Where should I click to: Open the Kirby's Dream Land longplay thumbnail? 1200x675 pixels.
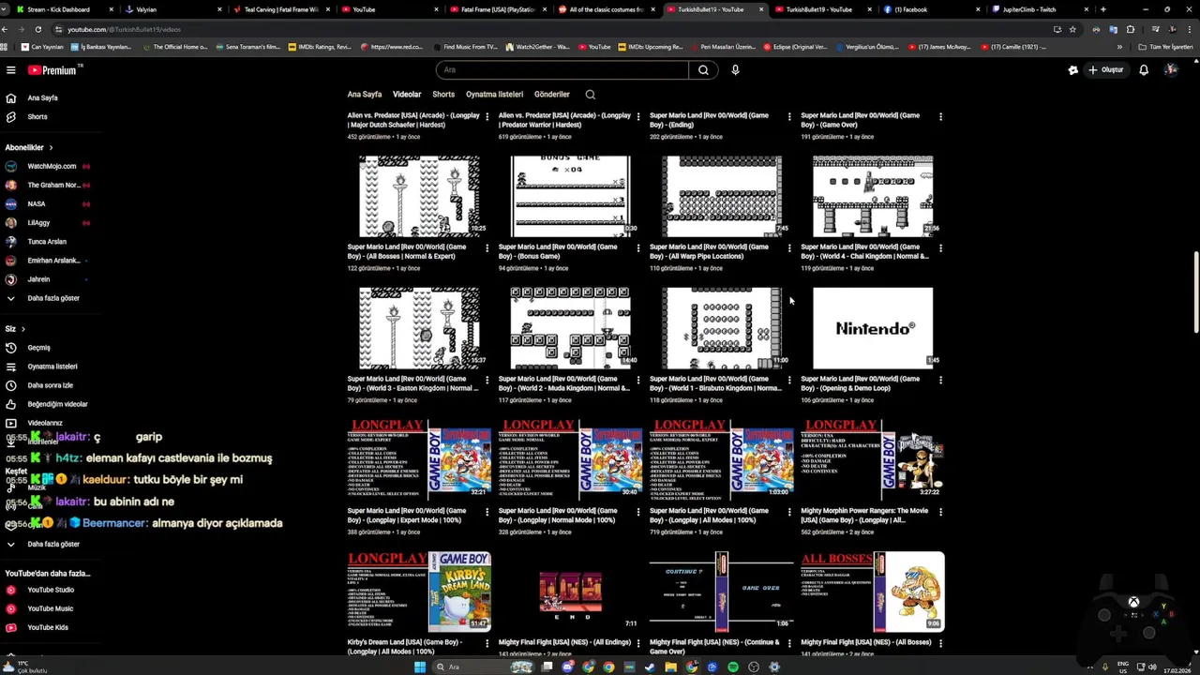(419, 592)
